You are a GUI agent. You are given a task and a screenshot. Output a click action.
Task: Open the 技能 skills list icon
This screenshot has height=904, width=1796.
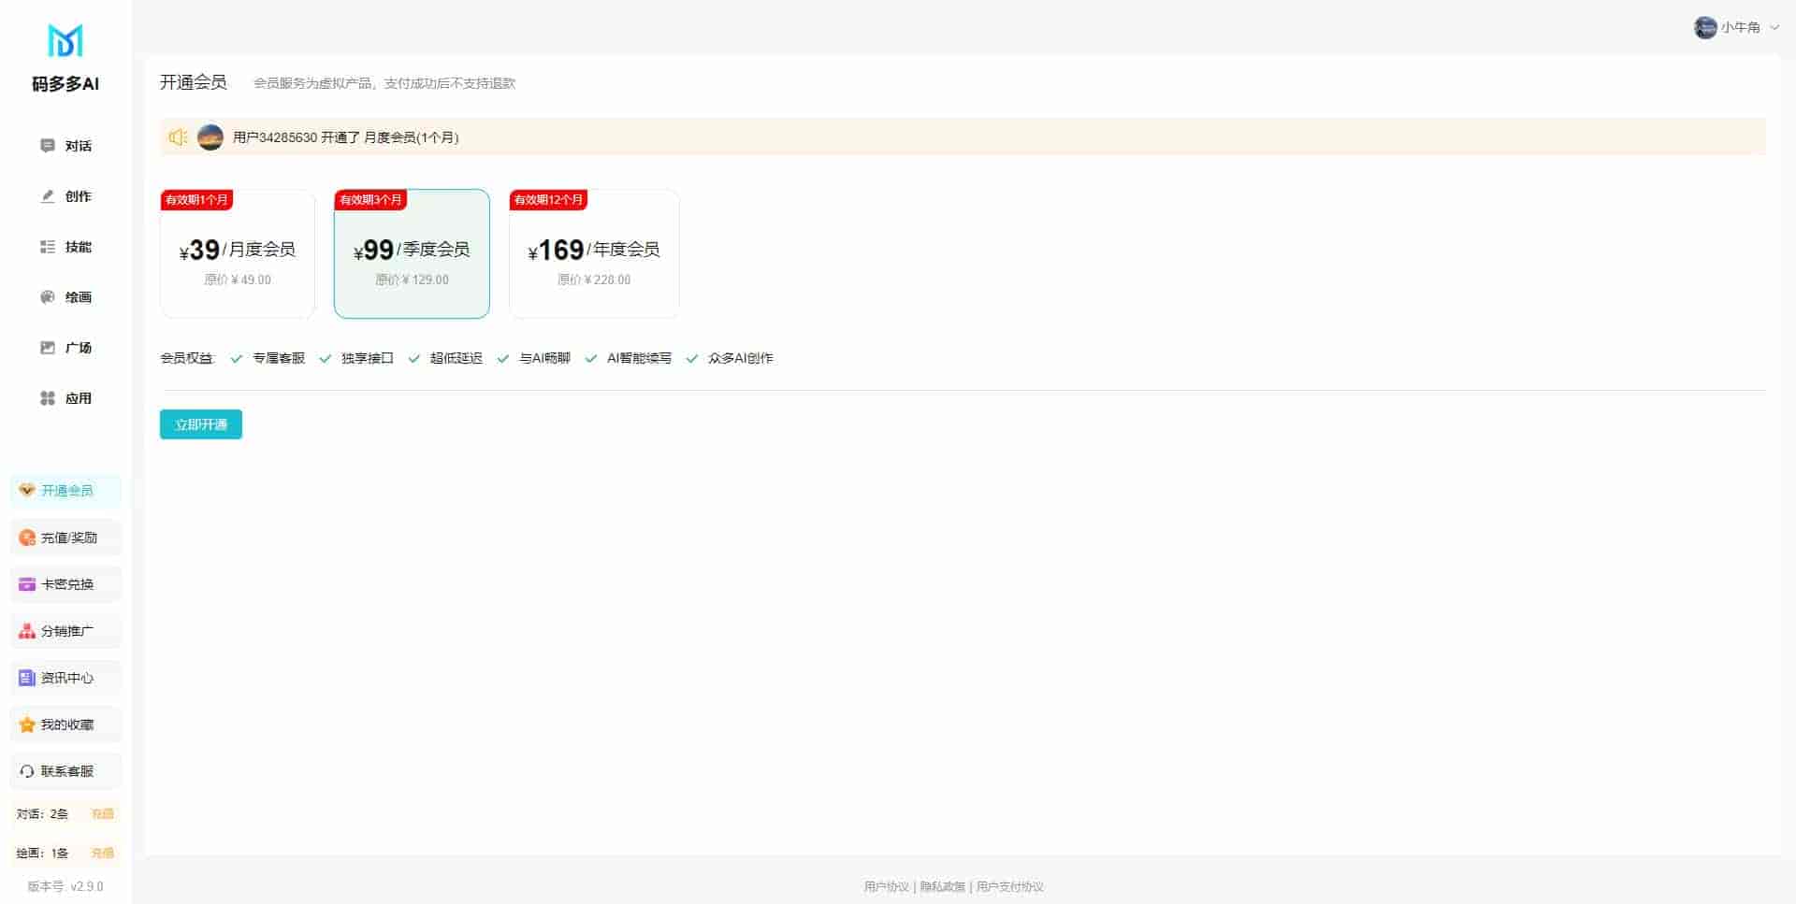48,247
